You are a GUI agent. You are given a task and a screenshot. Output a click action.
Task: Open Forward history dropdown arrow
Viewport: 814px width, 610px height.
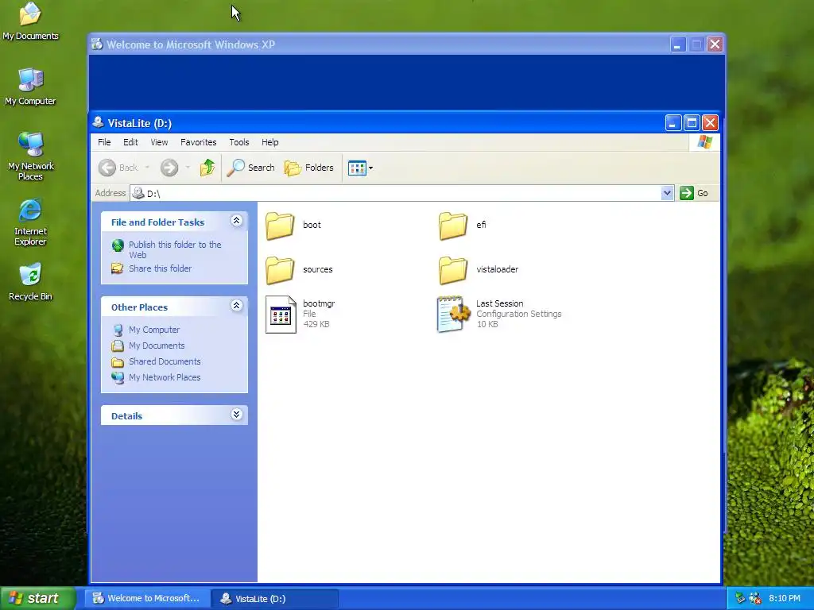pyautogui.click(x=188, y=168)
